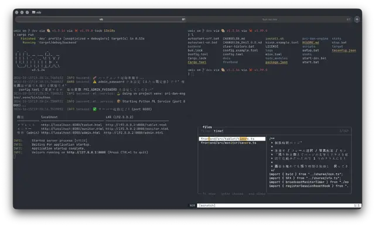Open LAN 192.0.0.2 admin.html URL

click(x=133, y=132)
